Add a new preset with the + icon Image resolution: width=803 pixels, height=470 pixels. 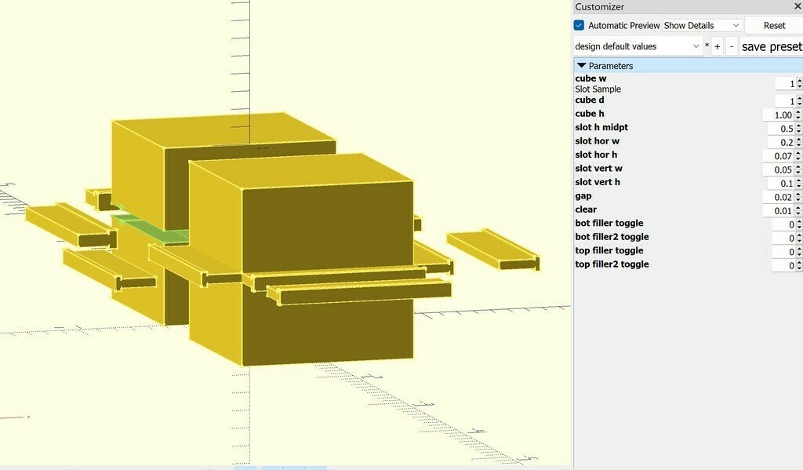[716, 46]
